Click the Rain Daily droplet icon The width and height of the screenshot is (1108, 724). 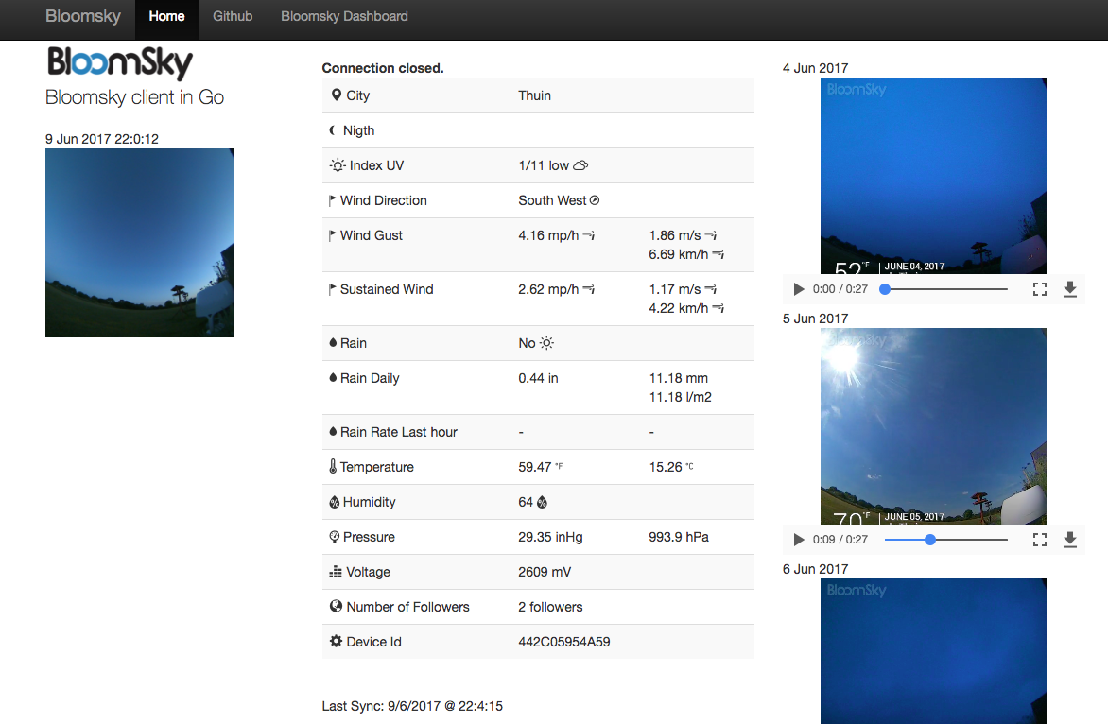click(333, 378)
